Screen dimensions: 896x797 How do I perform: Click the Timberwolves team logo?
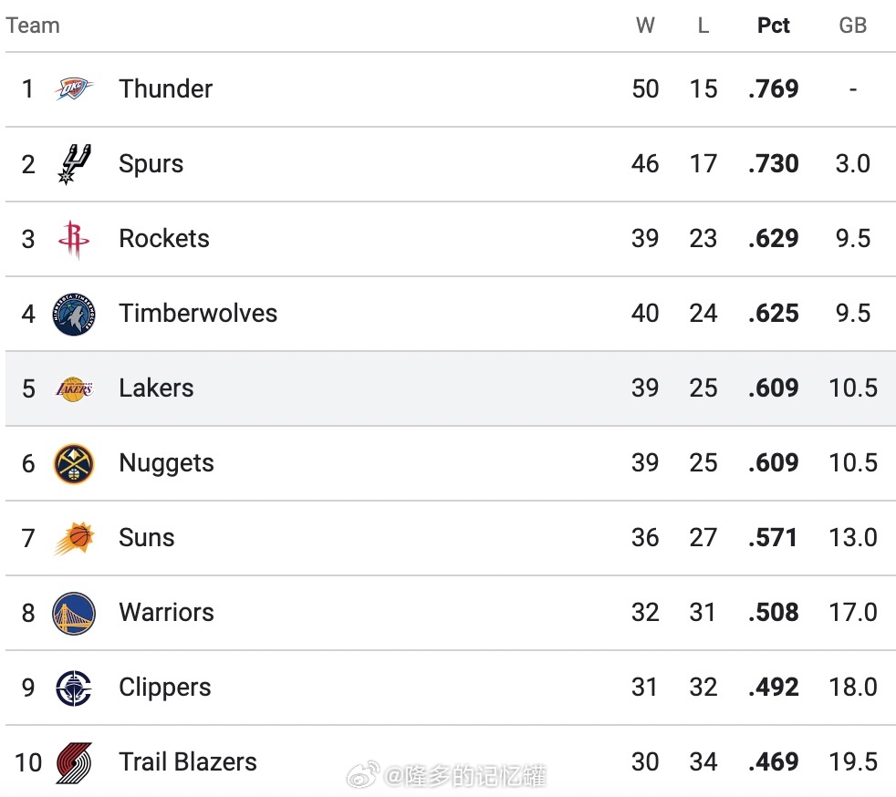point(74,314)
